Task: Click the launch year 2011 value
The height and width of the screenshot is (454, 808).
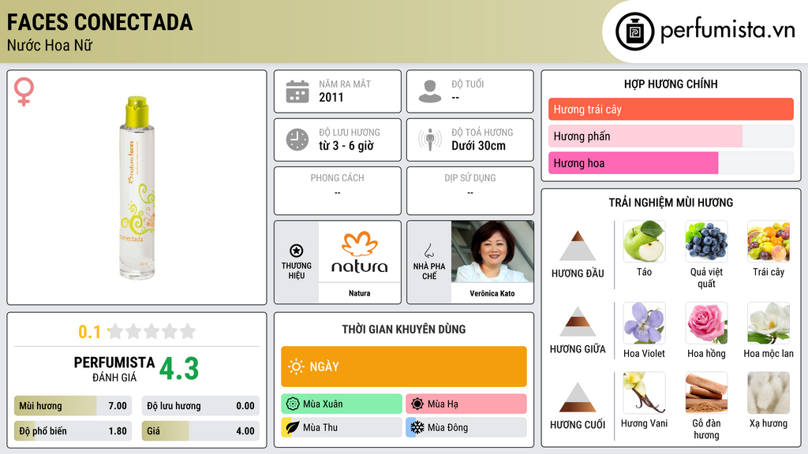Action: click(x=331, y=98)
